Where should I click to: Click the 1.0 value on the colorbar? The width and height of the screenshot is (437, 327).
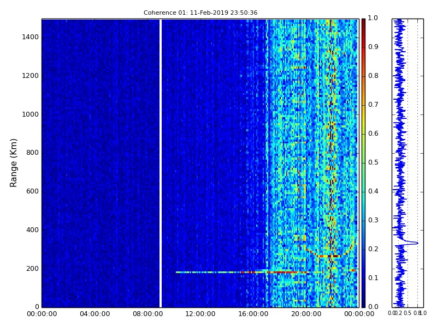point(373,18)
